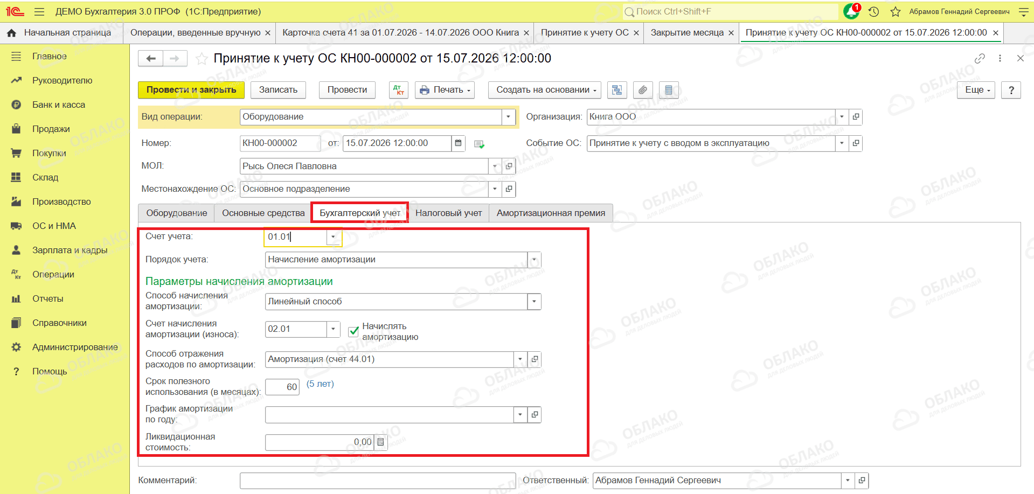This screenshot has height=494, width=1034.
Task: Expand the Порядок учета dropdown
Action: [534, 260]
